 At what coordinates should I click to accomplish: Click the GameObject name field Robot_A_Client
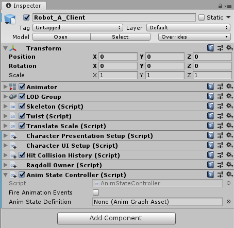(x=114, y=17)
